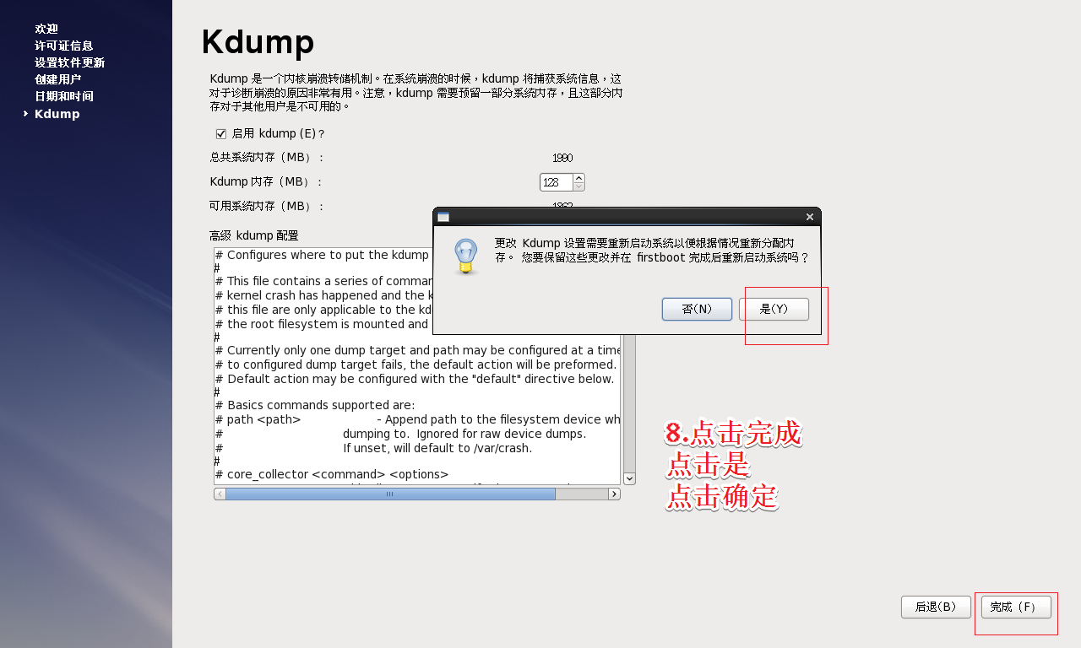Go back with 后退(B) button
Image resolution: width=1081 pixels, height=648 pixels.
pos(936,607)
